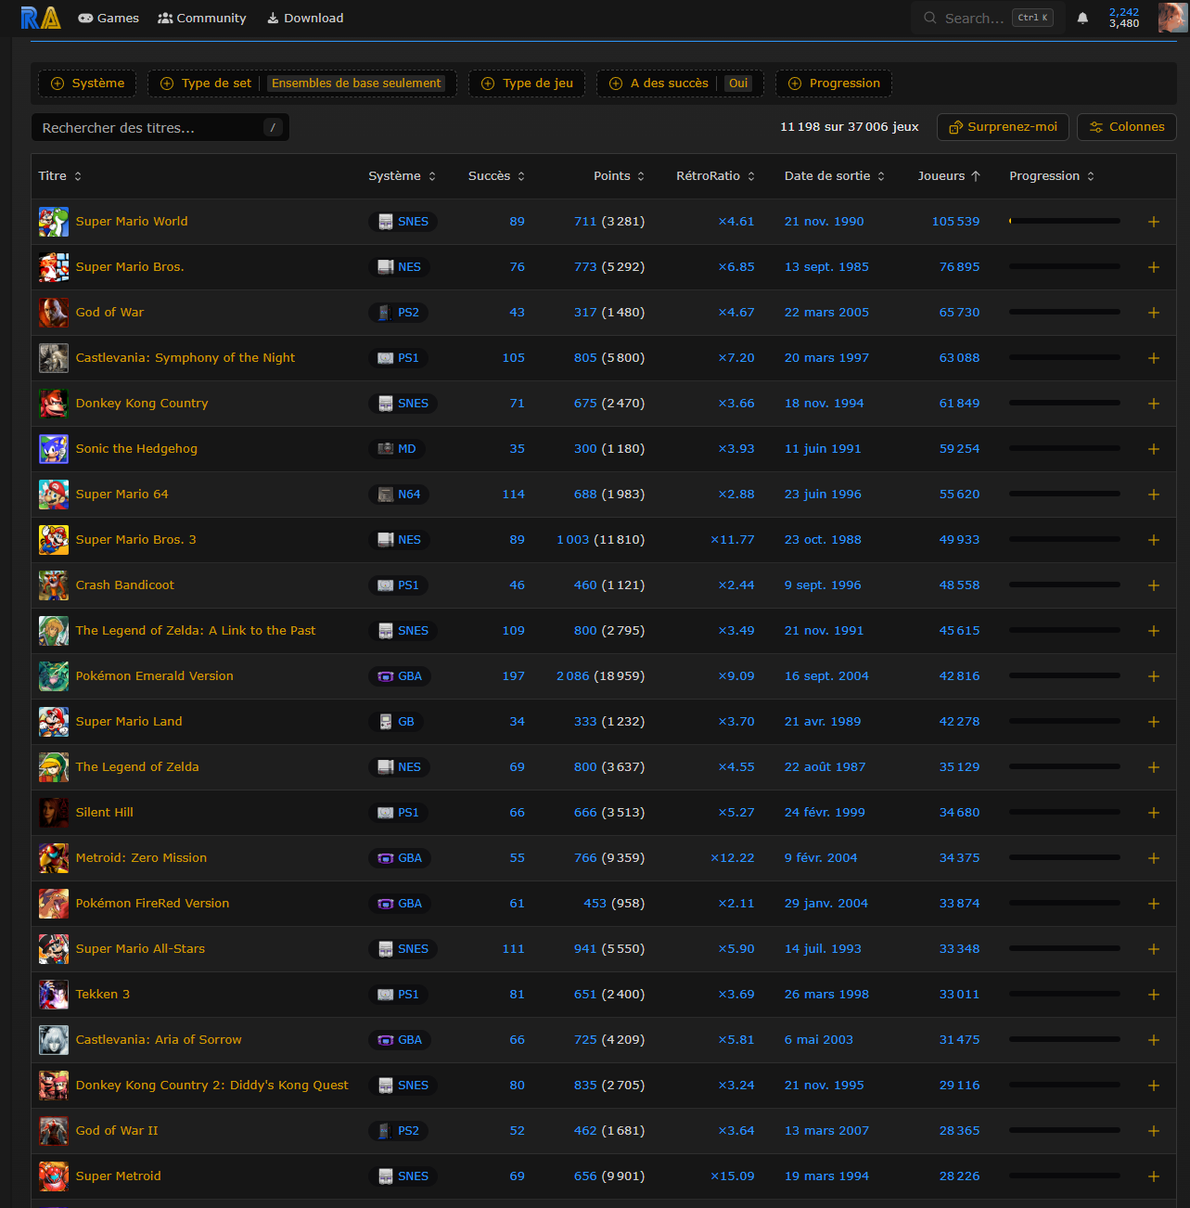
Task: Click MD system badge for Sonic the Hedgehog
Action: click(396, 449)
